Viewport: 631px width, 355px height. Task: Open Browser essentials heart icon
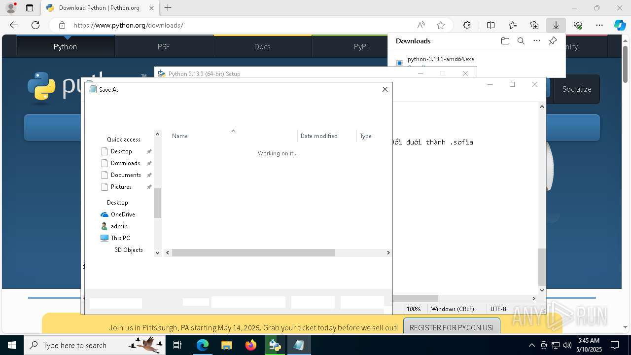[x=578, y=25]
